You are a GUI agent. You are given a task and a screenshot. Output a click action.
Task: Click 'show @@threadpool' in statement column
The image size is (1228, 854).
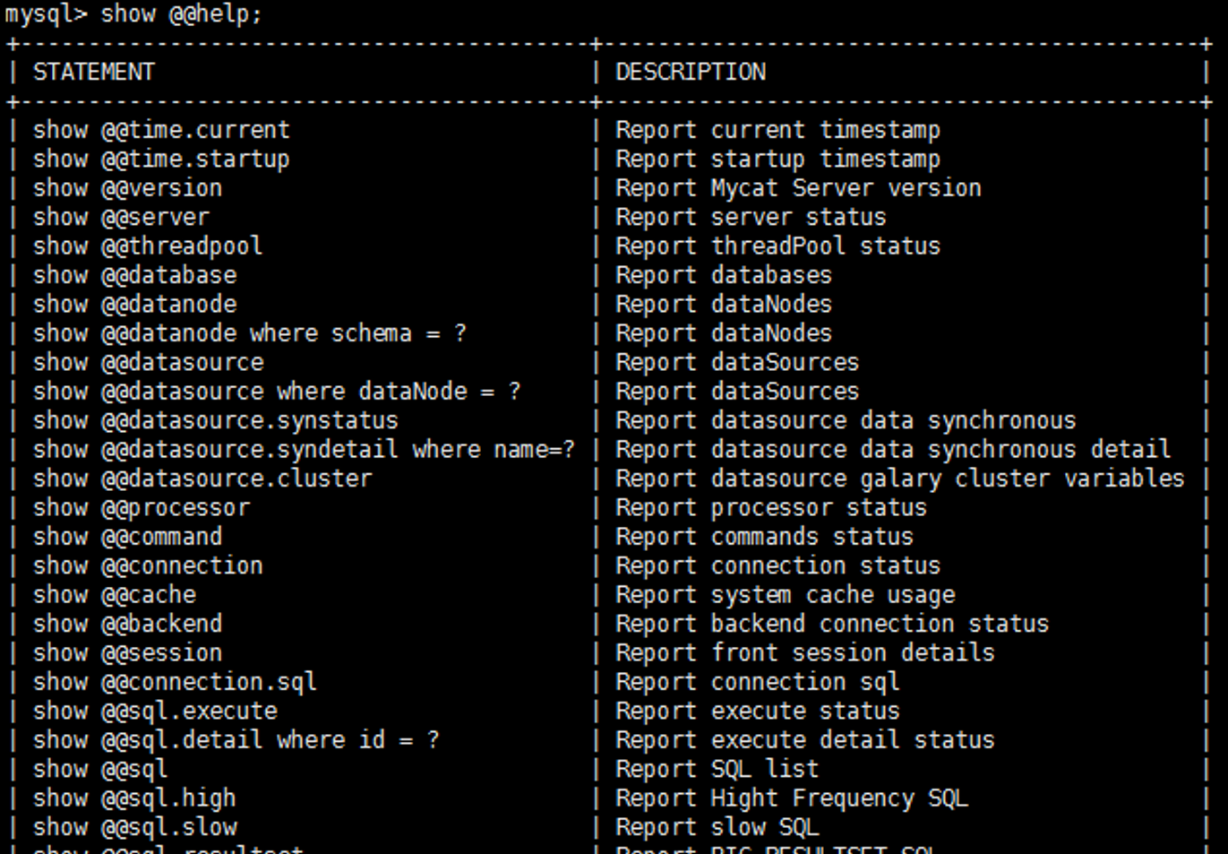coord(148,246)
